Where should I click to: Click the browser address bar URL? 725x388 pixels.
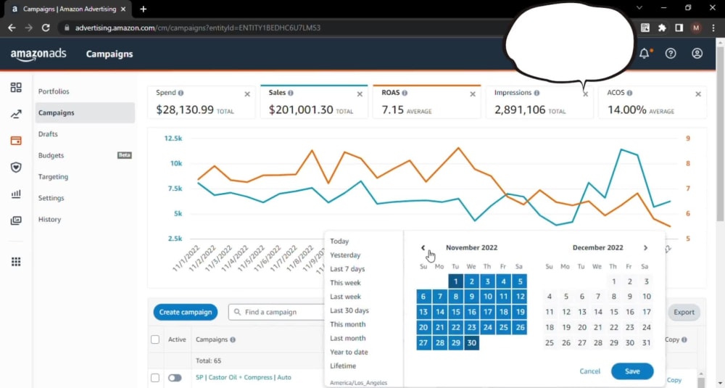click(197, 28)
